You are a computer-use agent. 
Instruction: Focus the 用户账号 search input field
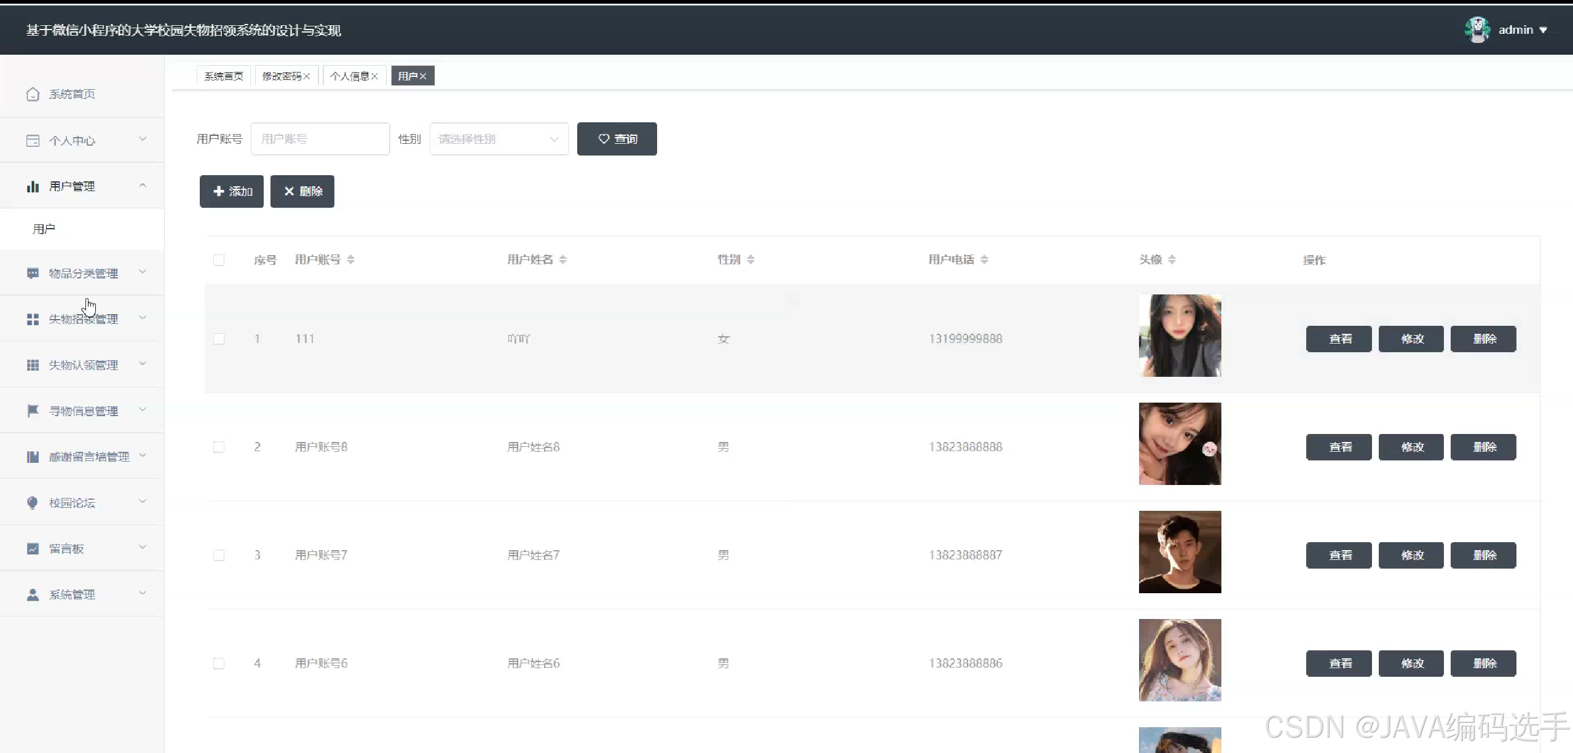pos(320,139)
